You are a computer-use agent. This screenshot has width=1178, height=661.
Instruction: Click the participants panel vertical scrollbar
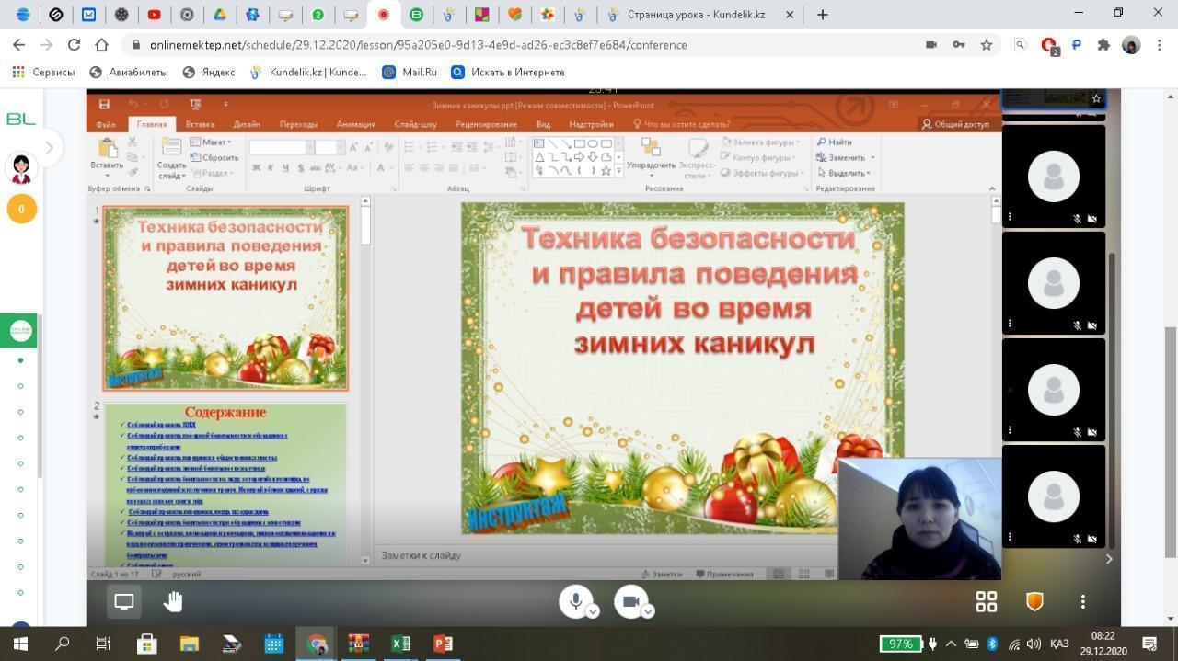point(1114,368)
